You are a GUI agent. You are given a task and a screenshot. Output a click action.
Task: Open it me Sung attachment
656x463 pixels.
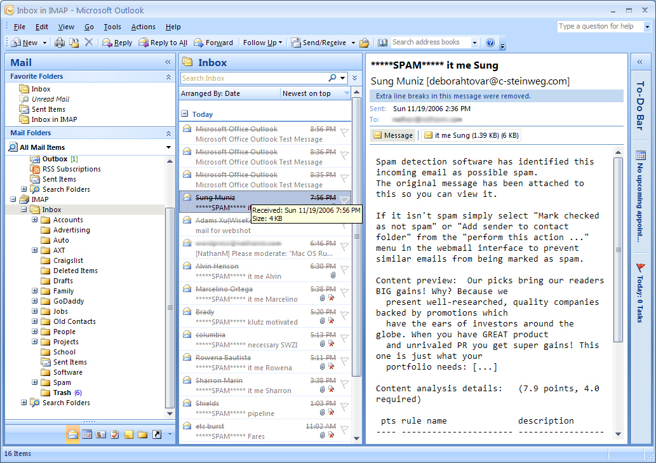(x=471, y=135)
